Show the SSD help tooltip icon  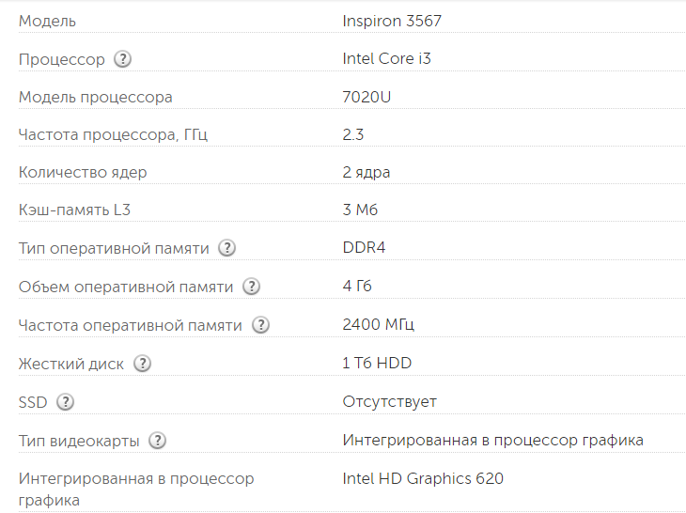(66, 402)
